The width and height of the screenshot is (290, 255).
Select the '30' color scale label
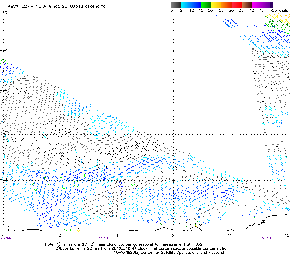tap(231, 11)
